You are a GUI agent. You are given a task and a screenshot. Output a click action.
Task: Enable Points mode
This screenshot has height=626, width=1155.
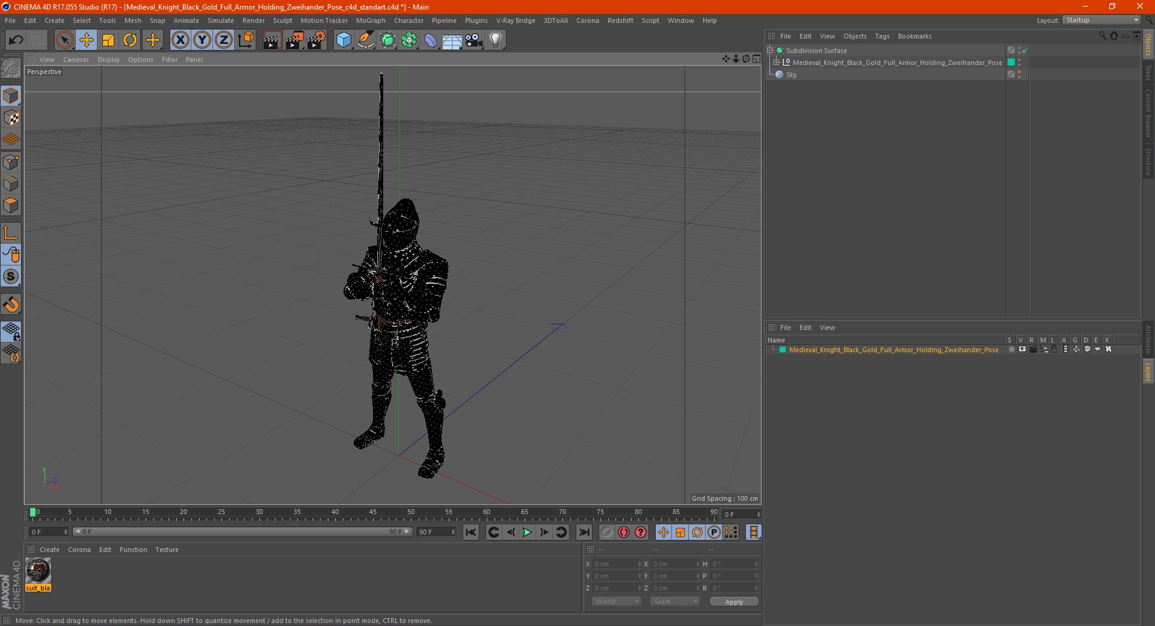click(x=11, y=162)
